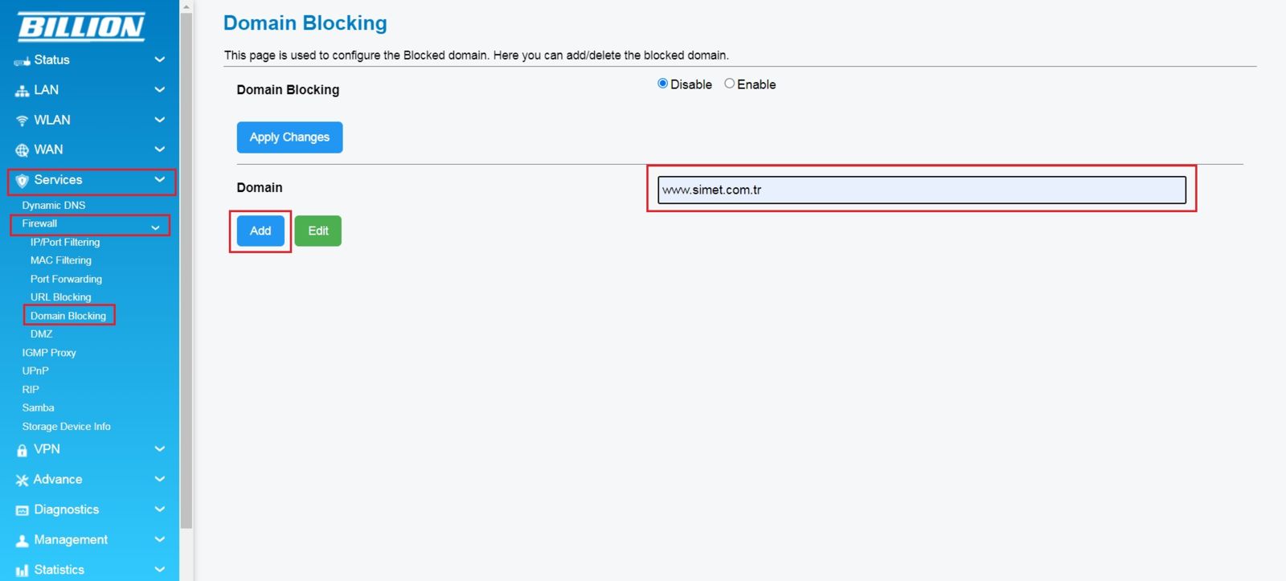
Task: Select the Disable radio button
Action: (x=662, y=84)
